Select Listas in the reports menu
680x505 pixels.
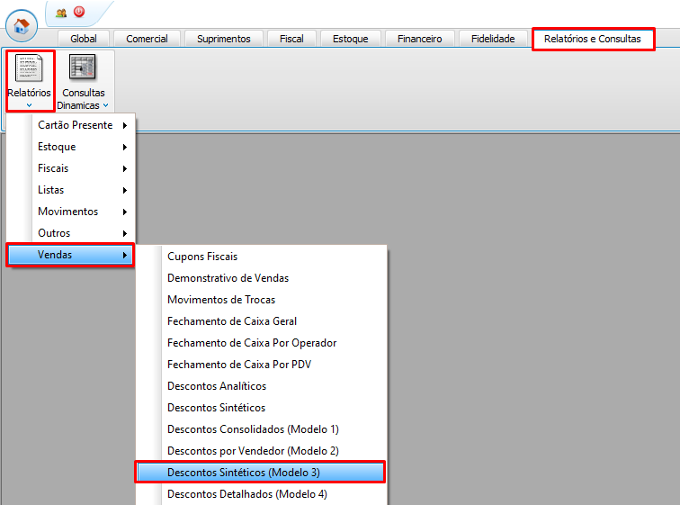[x=71, y=190]
